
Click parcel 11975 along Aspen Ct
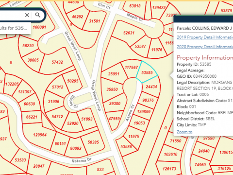point(133,137)
